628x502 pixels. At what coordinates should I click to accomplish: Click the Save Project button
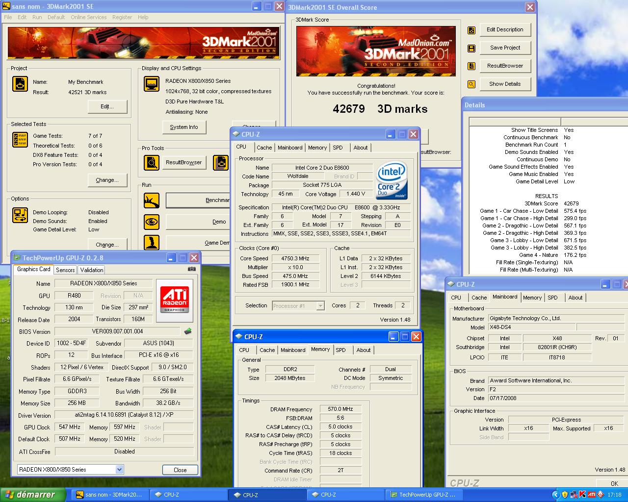click(505, 48)
